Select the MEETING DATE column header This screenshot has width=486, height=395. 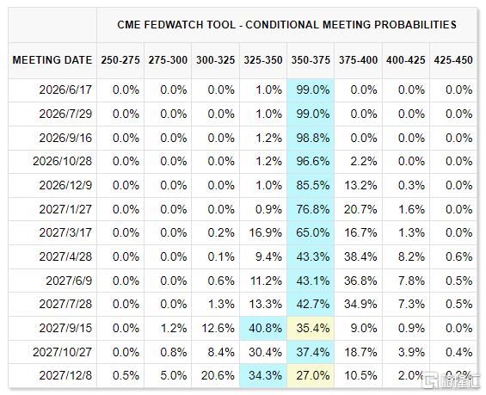52,60
